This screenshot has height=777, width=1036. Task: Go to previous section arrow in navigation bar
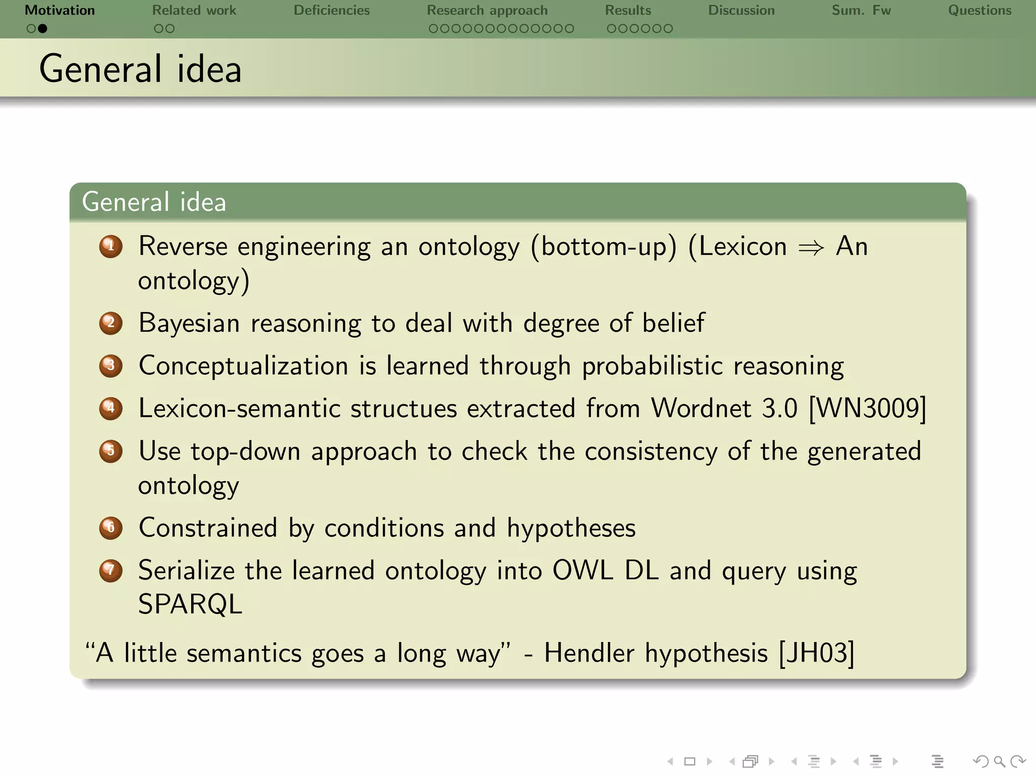(856, 761)
